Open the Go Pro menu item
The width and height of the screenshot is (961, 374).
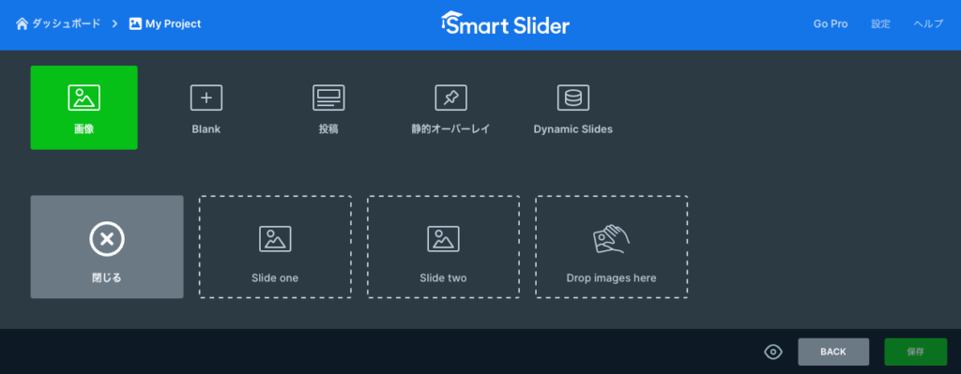[831, 23]
